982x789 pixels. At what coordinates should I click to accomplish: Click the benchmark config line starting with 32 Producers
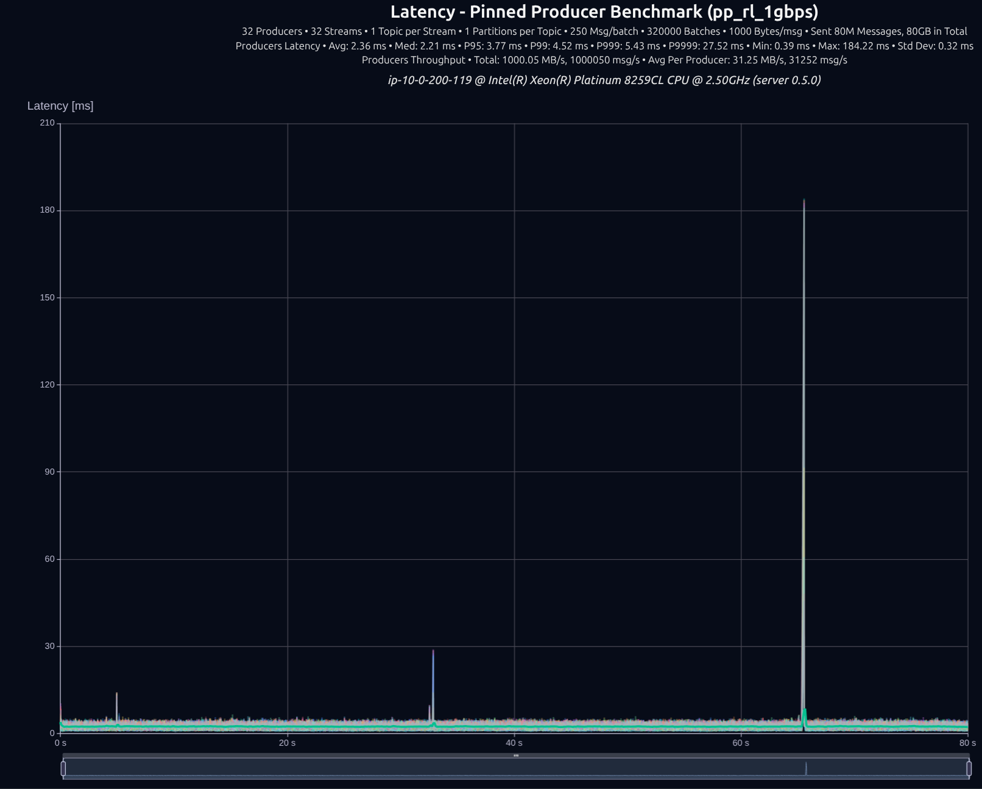coord(604,31)
